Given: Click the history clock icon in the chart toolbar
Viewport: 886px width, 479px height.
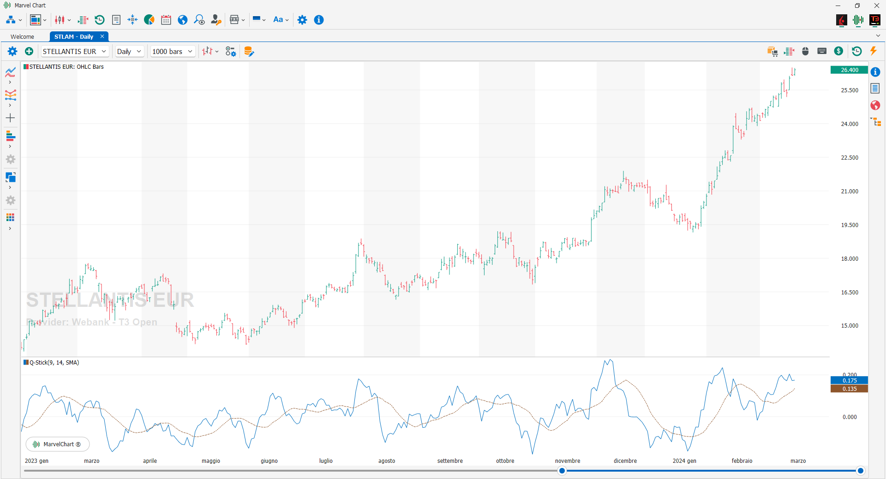Looking at the screenshot, I should pyautogui.click(x=857, y=51).
